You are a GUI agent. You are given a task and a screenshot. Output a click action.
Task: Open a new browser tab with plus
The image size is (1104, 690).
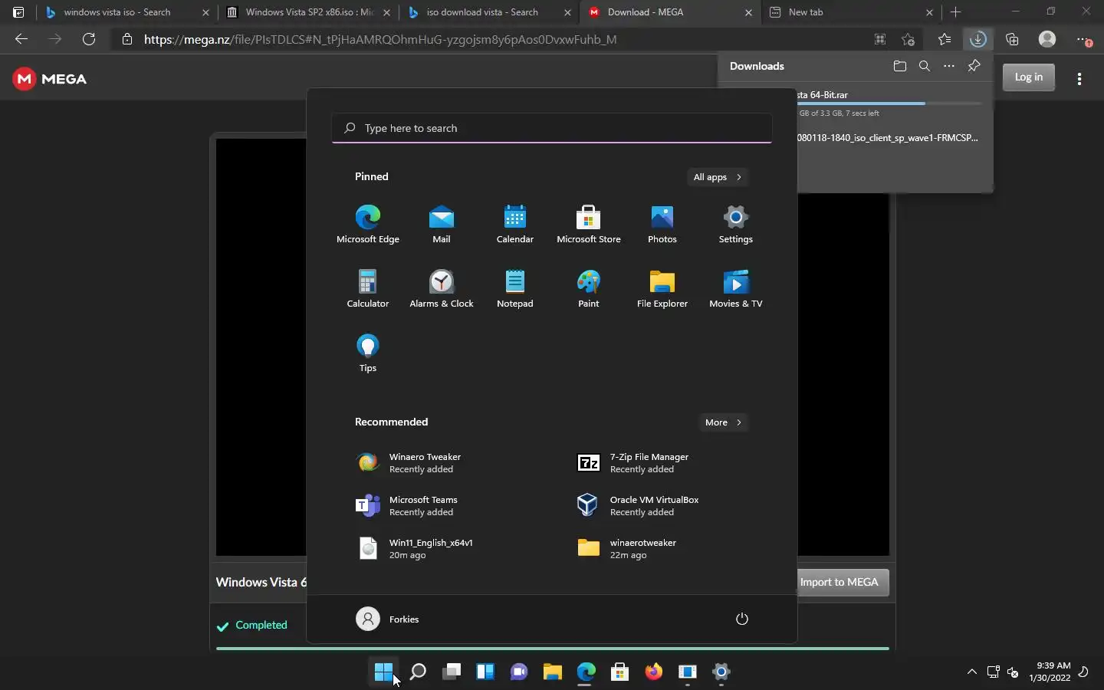coord(955,12)
